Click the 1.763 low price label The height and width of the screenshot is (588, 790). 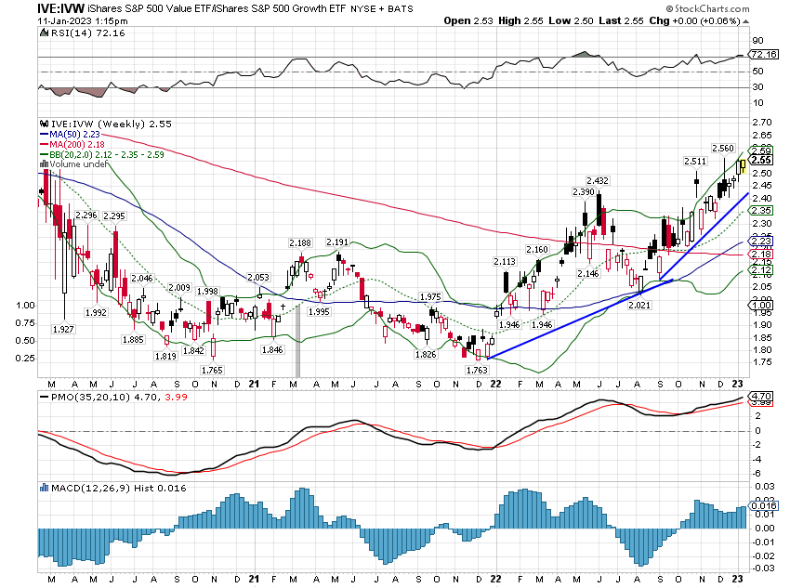click(x=477, y=370)
